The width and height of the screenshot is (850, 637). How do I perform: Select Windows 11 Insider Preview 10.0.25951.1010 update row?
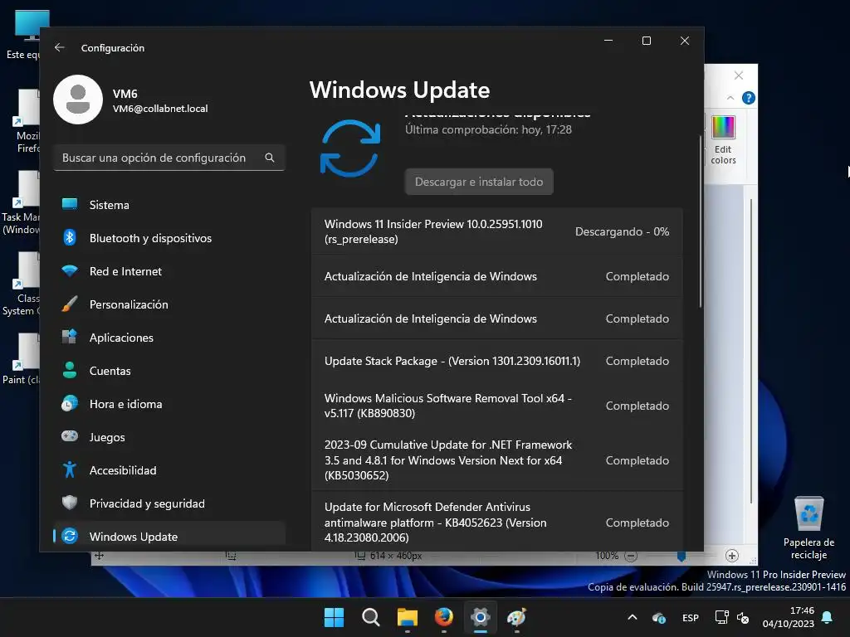(x=496, y=231)
